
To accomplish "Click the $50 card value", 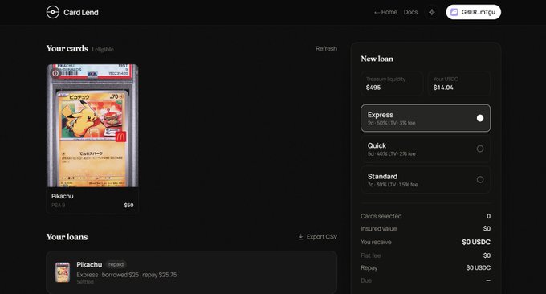I will (128, 205).
